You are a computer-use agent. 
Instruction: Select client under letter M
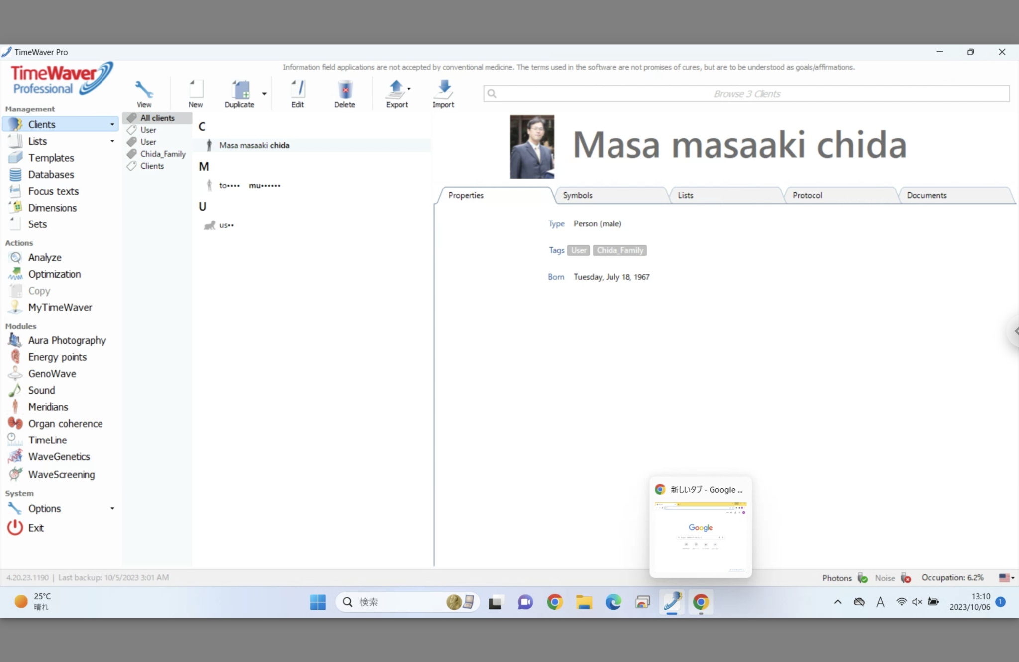tap(249, 185)
